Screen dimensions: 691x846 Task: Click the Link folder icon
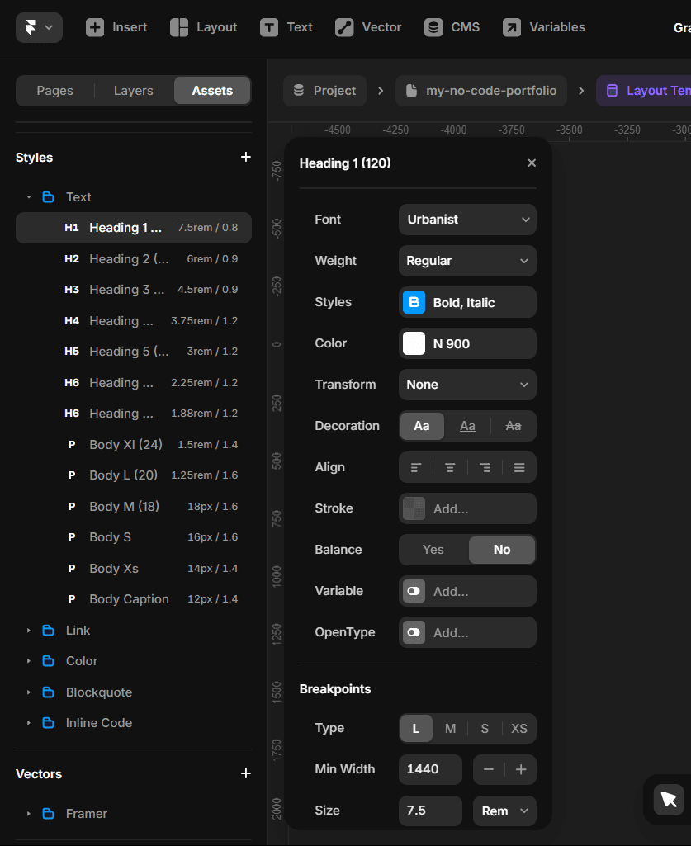pos(48,631)
